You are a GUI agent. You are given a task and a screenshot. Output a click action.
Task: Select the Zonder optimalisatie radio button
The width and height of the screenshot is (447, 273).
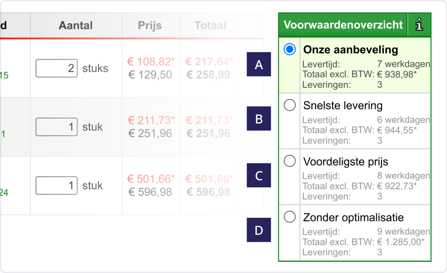coord(289,217)
